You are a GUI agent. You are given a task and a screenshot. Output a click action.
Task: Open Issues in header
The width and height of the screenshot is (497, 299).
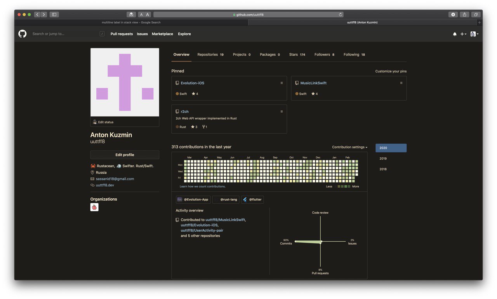point(142,34)
